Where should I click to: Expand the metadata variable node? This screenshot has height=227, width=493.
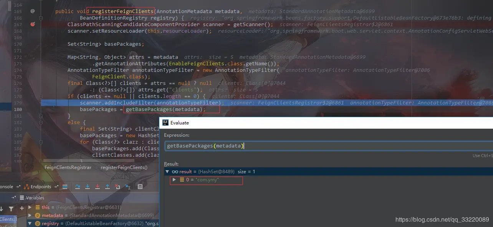coord(30,215)
